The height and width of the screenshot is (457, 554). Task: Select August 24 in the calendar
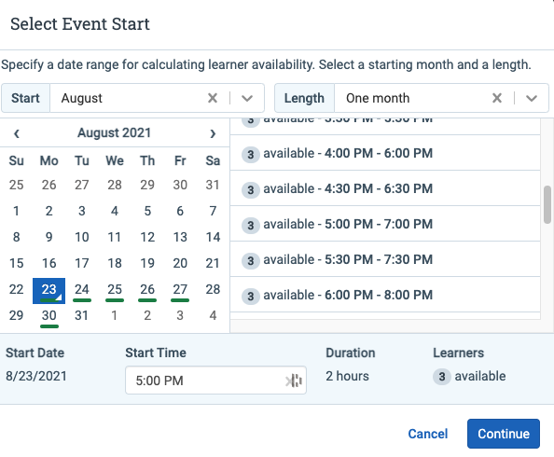pyautogui.click(x=82, y=291)
